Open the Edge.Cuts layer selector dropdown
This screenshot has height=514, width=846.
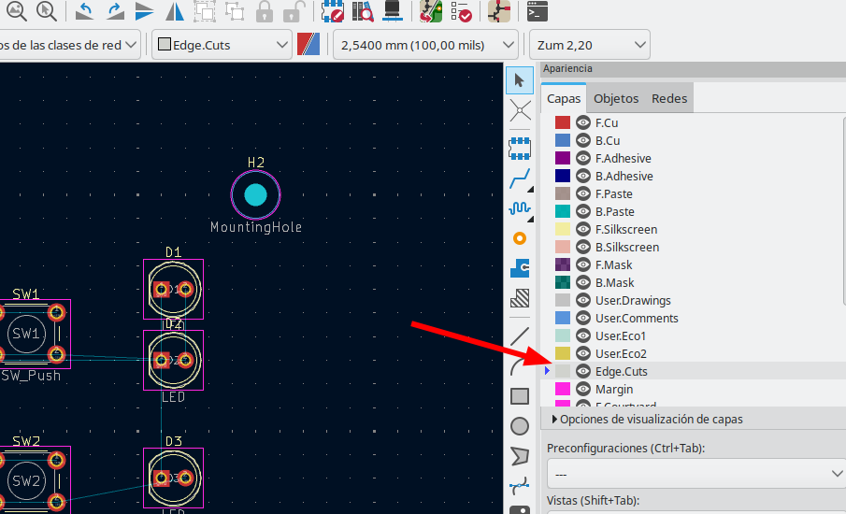coord(222,45)
